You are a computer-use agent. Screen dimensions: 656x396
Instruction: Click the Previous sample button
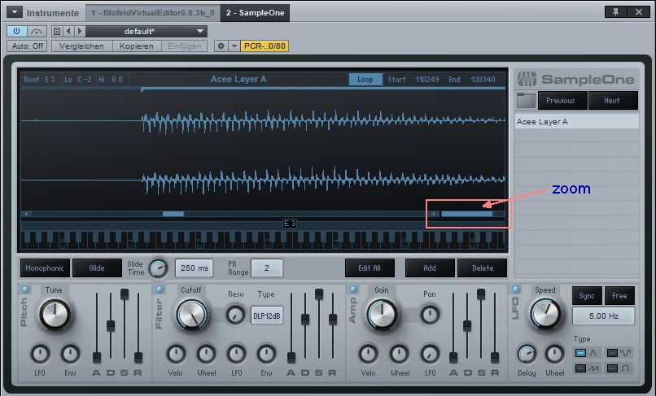pos(561,101)
